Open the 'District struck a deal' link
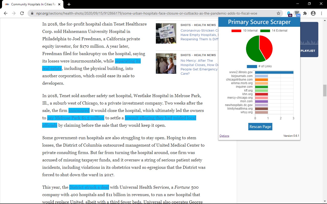 click(89, 187)
